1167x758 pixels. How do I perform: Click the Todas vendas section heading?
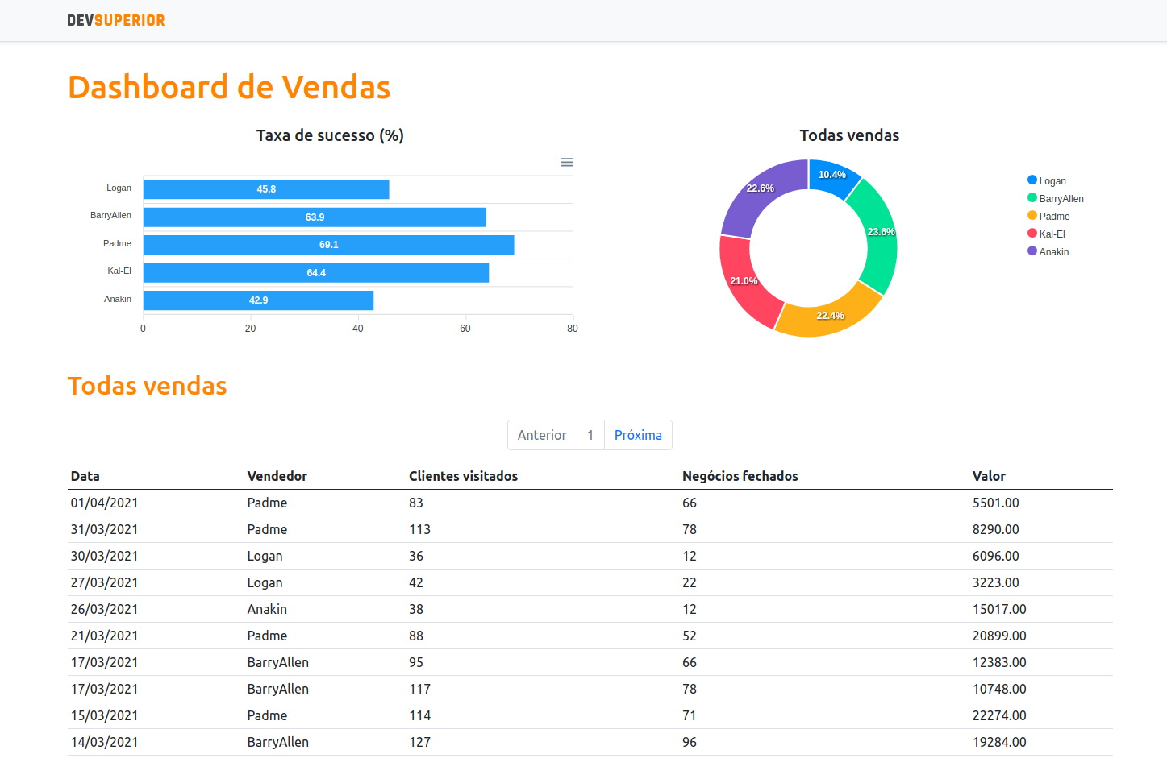pyautogui.click(x=147, y=386)
